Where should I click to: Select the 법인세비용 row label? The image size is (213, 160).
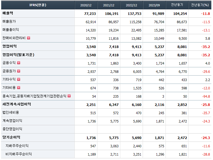[x=10, y=113]
